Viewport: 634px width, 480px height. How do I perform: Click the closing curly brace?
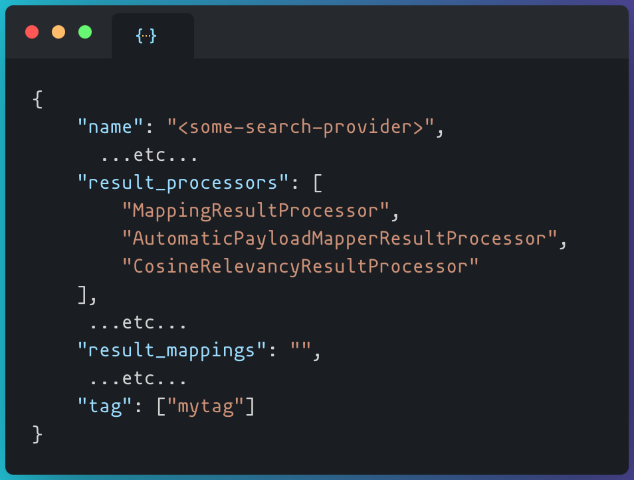37,434
